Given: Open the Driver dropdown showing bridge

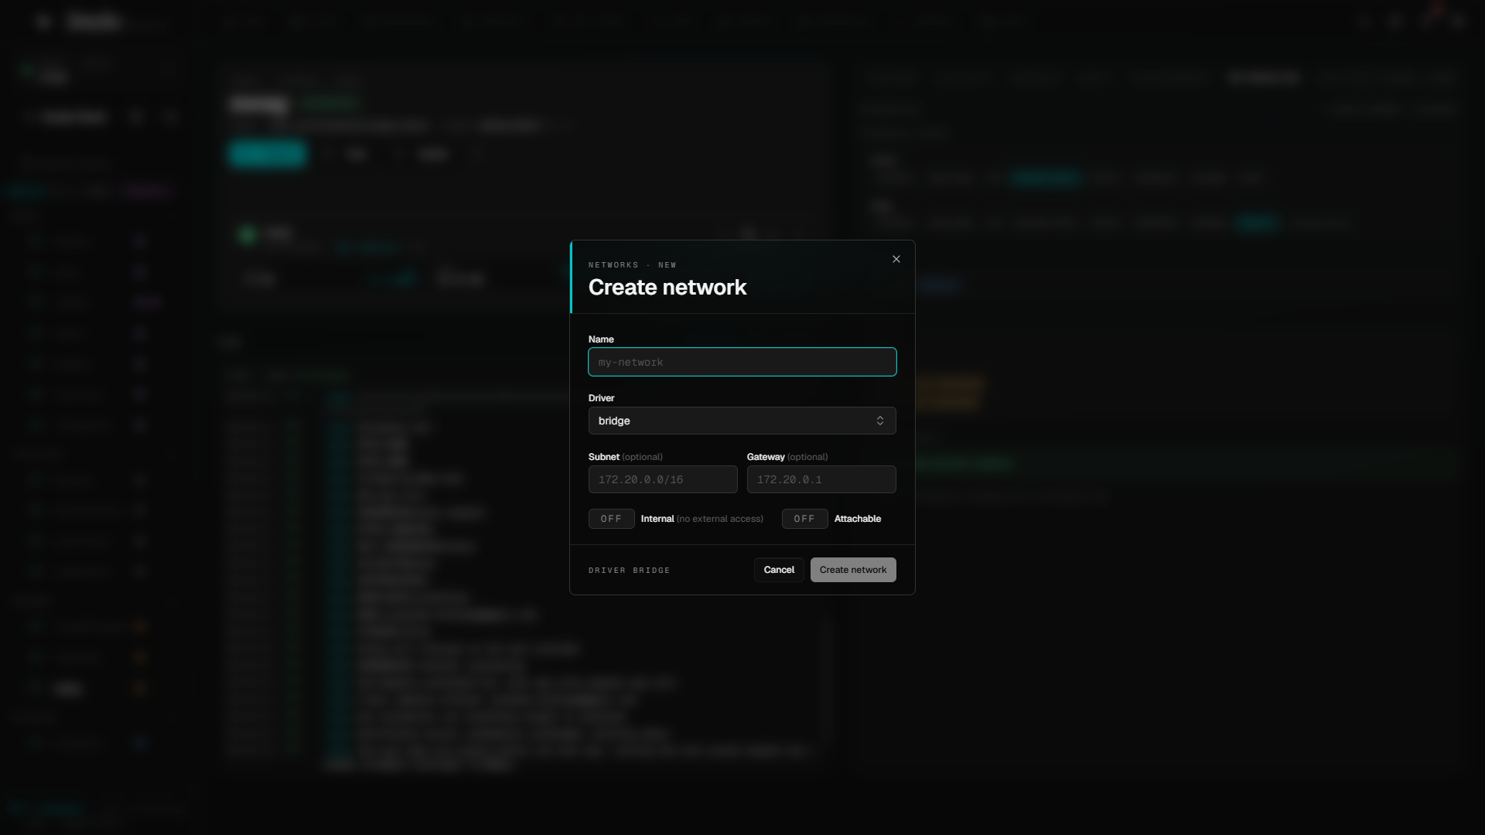Looking at the screenshot, I should coord(742,421).
